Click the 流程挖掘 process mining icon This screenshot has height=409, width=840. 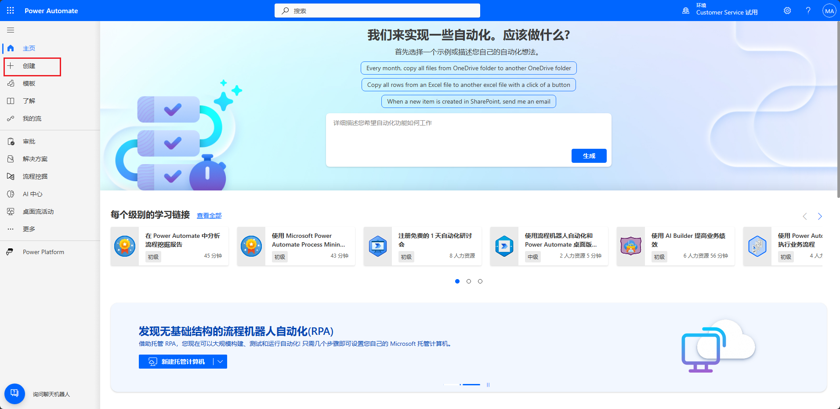click(11, 176)
